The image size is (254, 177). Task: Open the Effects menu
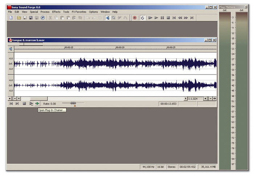(56, 12)
